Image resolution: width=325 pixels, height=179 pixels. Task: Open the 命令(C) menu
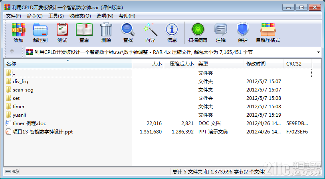(x=35, y=16)
